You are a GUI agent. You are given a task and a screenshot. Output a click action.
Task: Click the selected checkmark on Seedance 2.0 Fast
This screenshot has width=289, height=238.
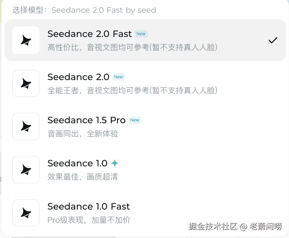[x=273, y=40]
